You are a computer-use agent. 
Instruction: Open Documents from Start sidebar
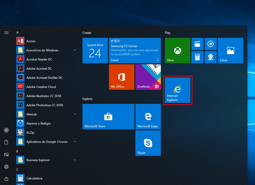pos(6,142)
